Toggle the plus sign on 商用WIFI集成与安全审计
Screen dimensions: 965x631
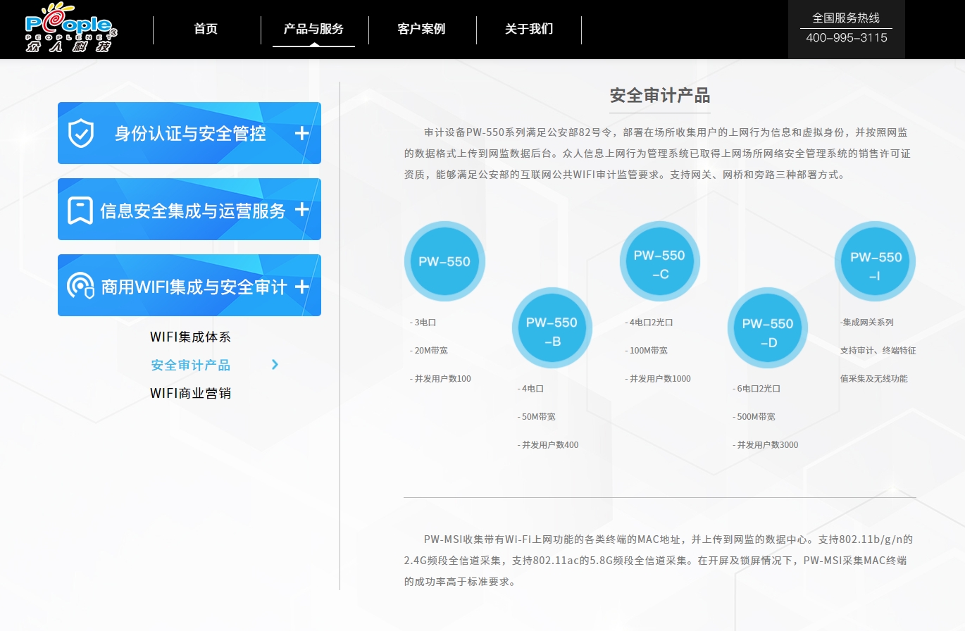tap(301, 286)
